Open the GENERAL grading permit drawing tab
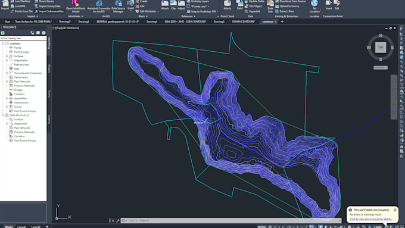Viewport: 405px width, 228px height. 118,21
